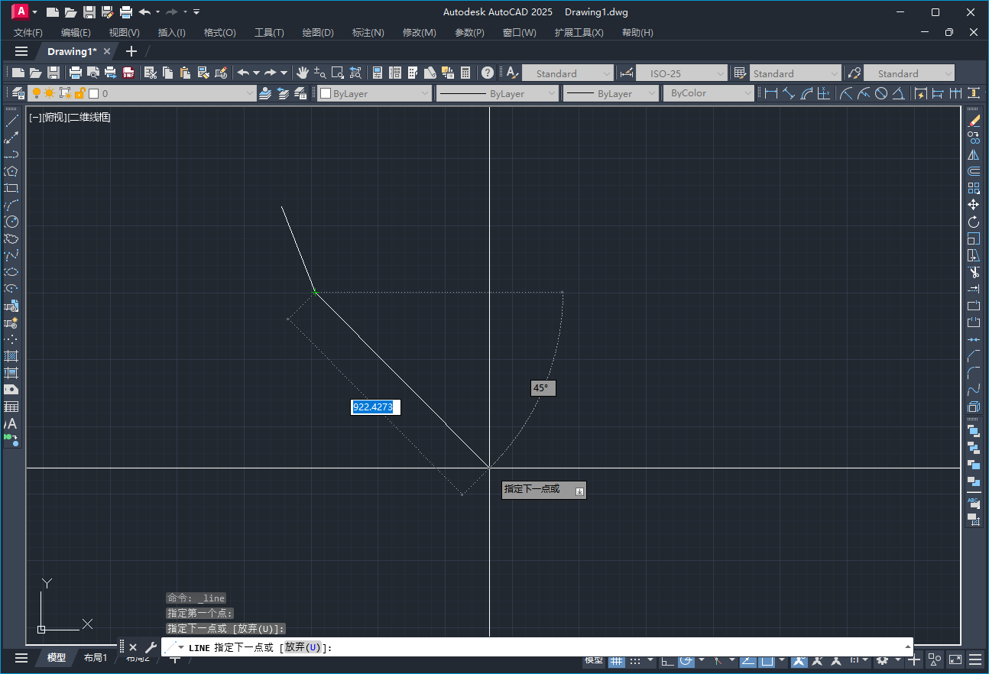Choose the Erase tool in modify toolbar
Image resolution: width=989 pixels, height=674 pixels.
[x=974, y=121]
